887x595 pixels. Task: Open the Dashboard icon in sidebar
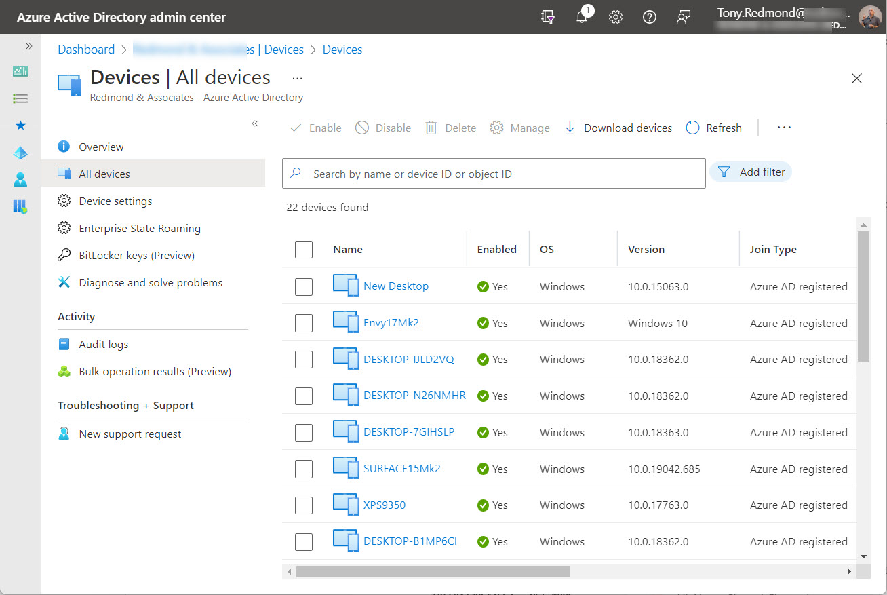coord(20,71)
